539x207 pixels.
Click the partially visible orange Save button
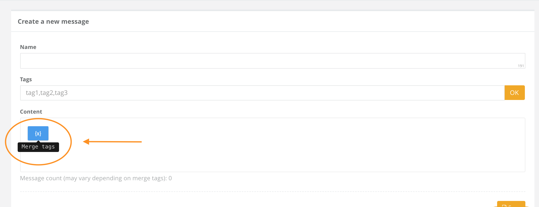(511, 204)
